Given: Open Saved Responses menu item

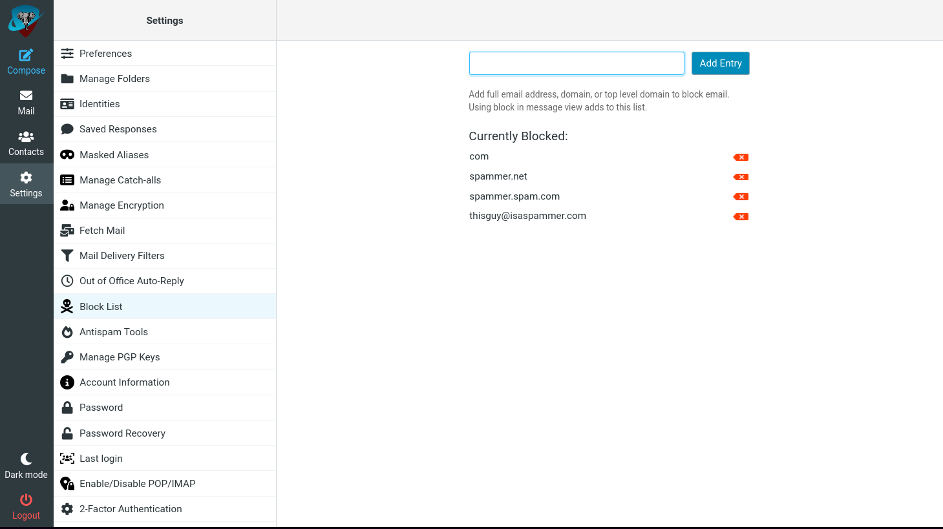Looking at the screenshot, I should point(118,129).
